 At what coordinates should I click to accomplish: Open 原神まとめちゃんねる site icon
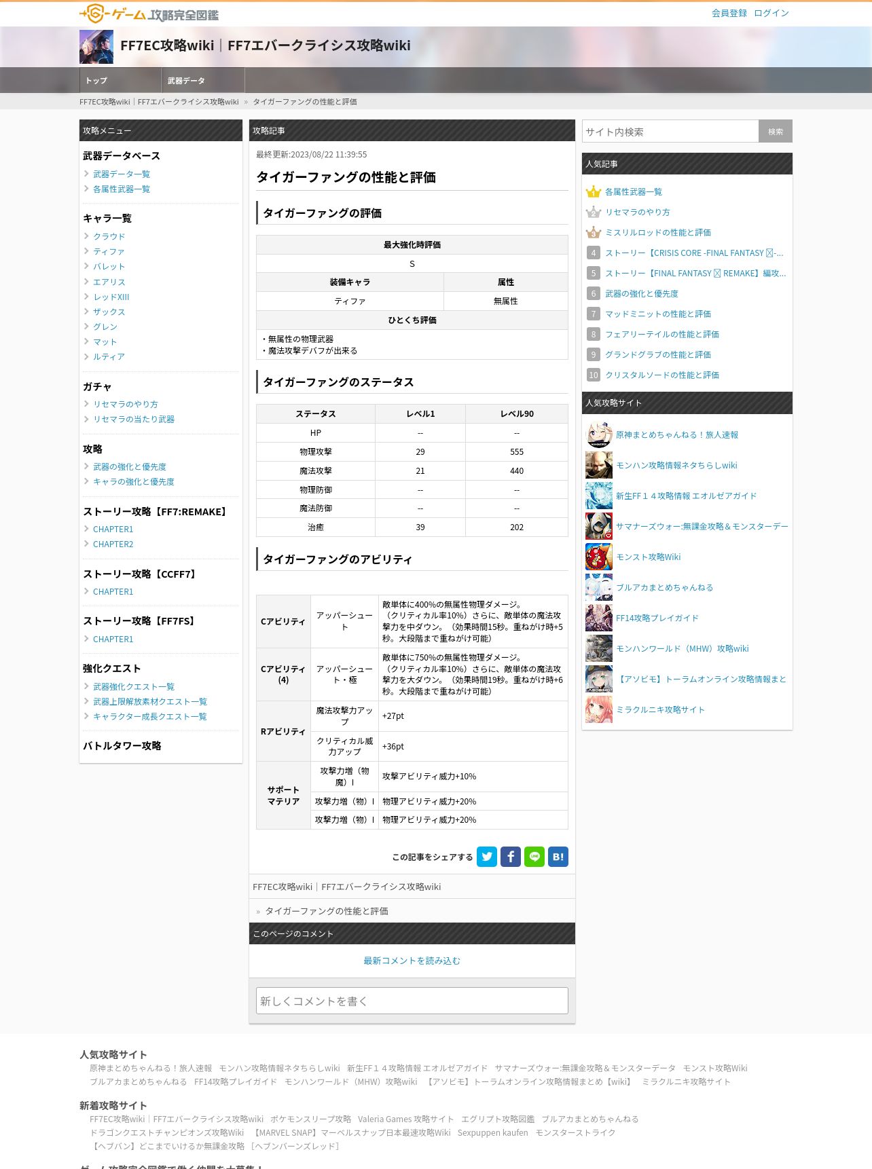click(599, 434)
